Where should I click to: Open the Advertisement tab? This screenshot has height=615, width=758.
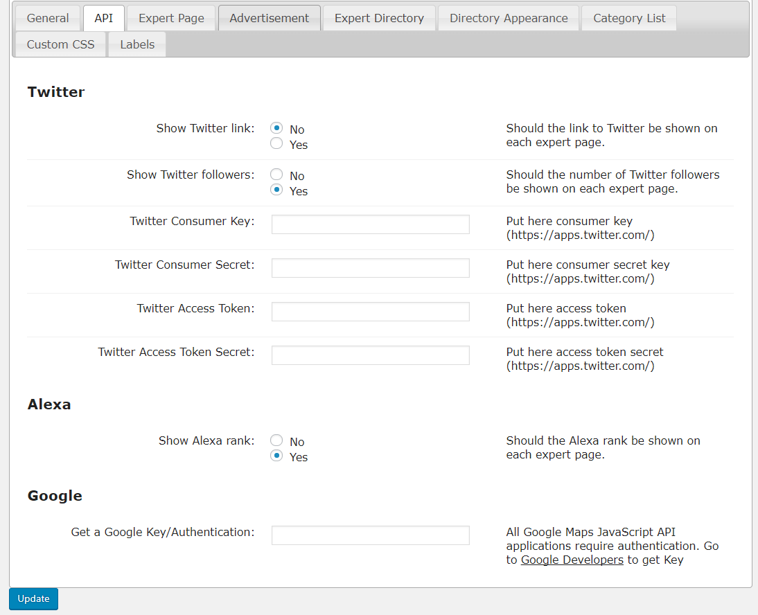269,18
